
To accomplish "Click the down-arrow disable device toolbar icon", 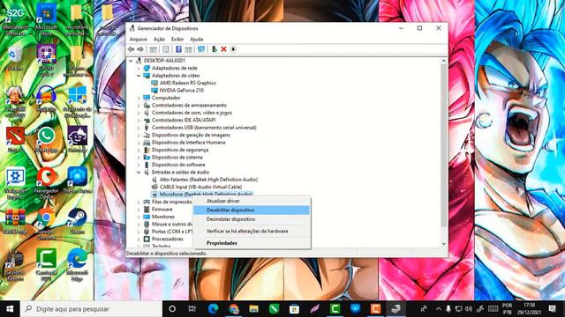I will tap(233, 49).
